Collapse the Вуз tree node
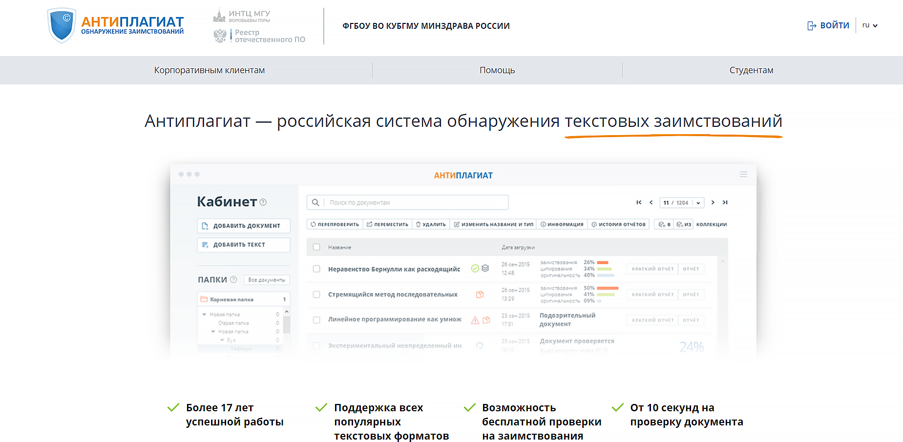This screenshot has height=442, width=903. point(222,340)
